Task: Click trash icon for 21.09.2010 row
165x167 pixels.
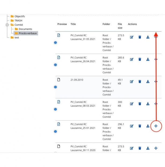Action: (140, 82)
